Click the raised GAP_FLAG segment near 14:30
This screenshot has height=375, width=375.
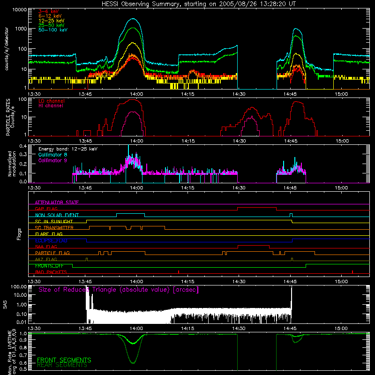pos(257,208)
